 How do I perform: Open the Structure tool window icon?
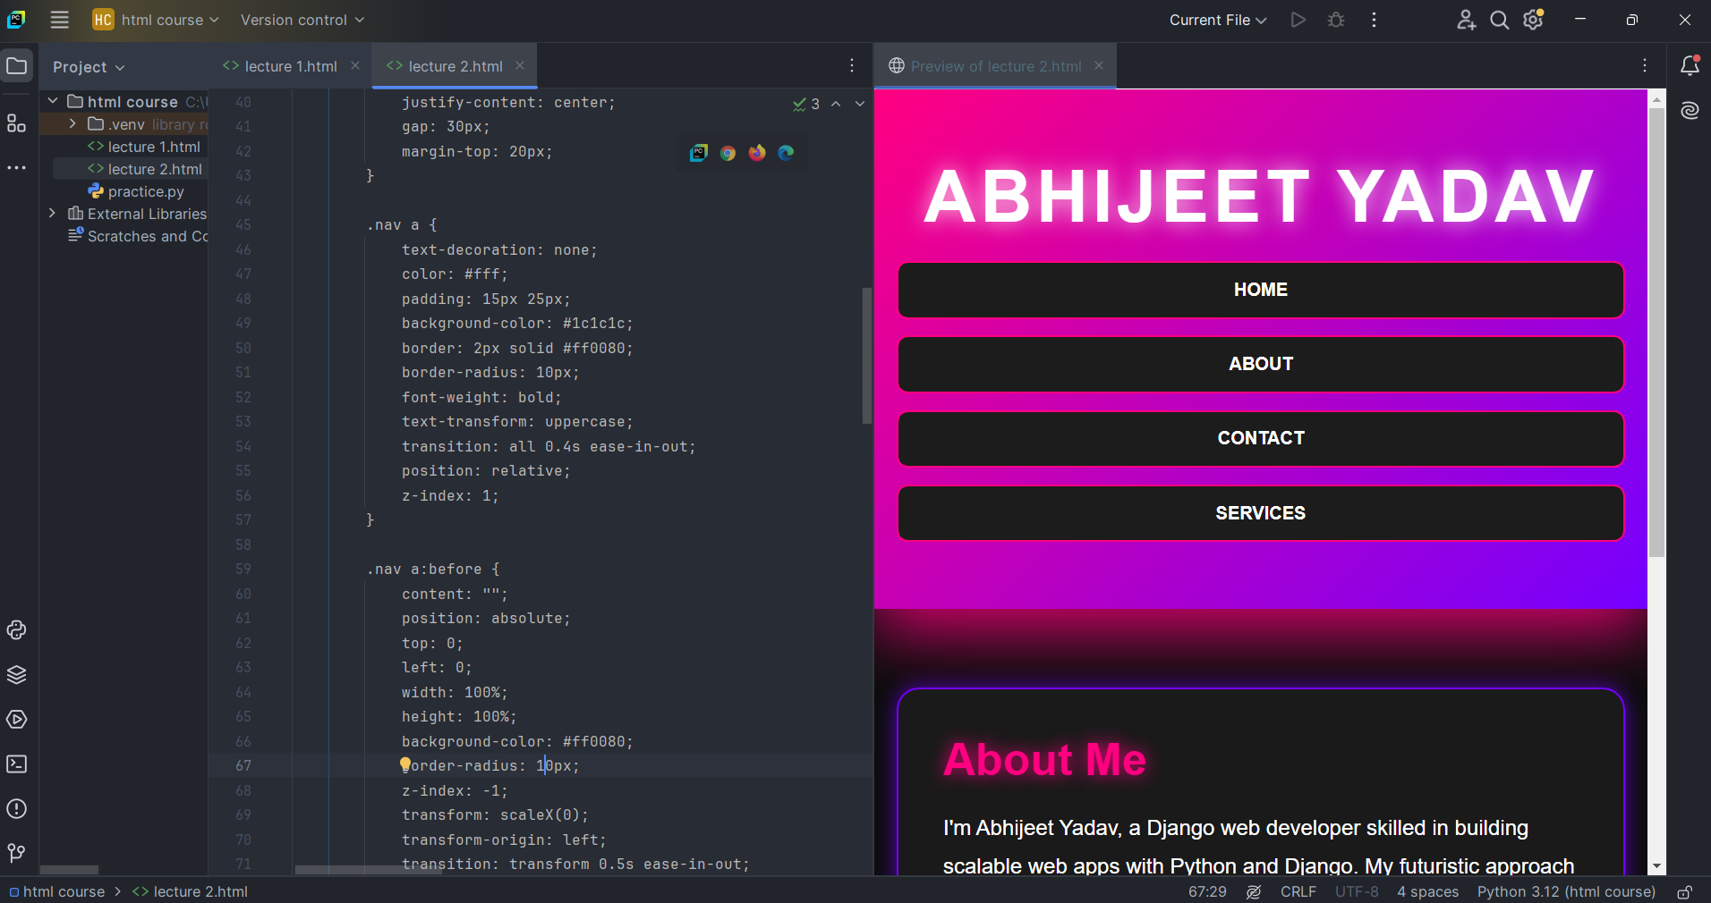pyautogui.click(x=17, y=123)
